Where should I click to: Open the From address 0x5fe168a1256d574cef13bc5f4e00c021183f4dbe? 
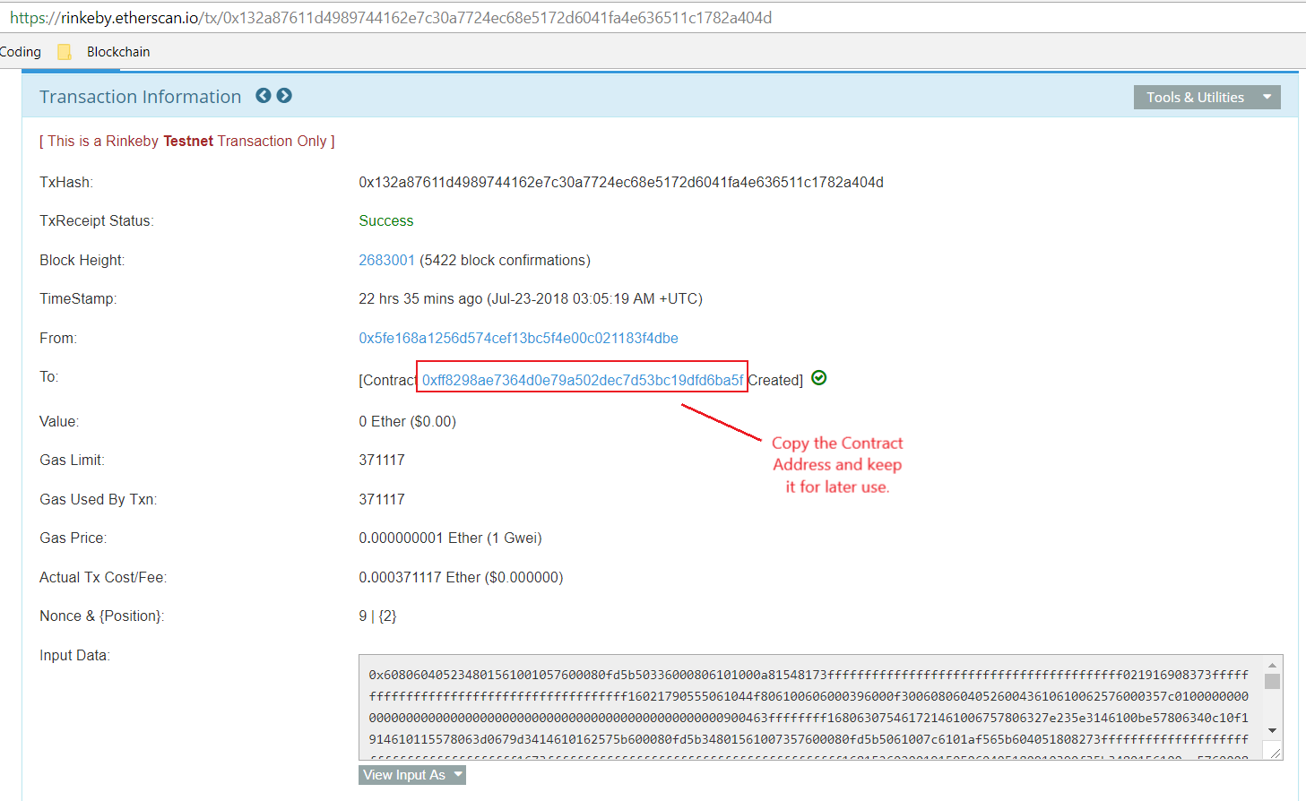pos(518,338)
